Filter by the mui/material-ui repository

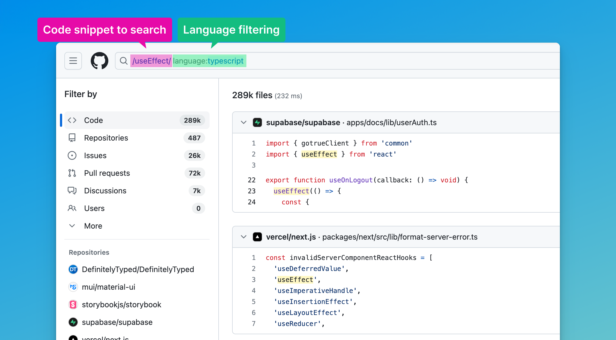tap(109, 287)
